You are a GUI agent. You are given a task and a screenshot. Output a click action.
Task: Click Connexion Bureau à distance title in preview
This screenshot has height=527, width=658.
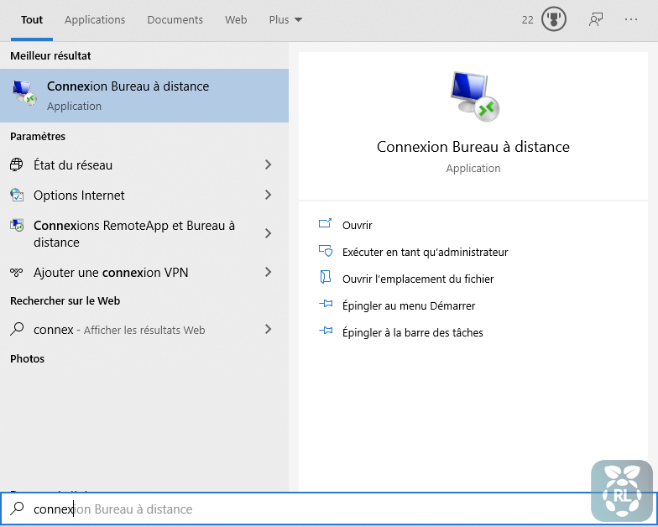[x=473, y=147]
